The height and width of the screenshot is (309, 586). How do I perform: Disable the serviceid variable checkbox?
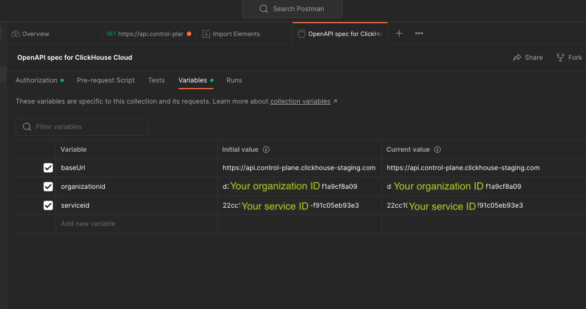(48, 205)
